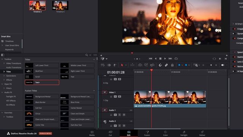243x137 pixels.
Task: Collapse the Titles section chevron
Action: (x=94, y=59)
